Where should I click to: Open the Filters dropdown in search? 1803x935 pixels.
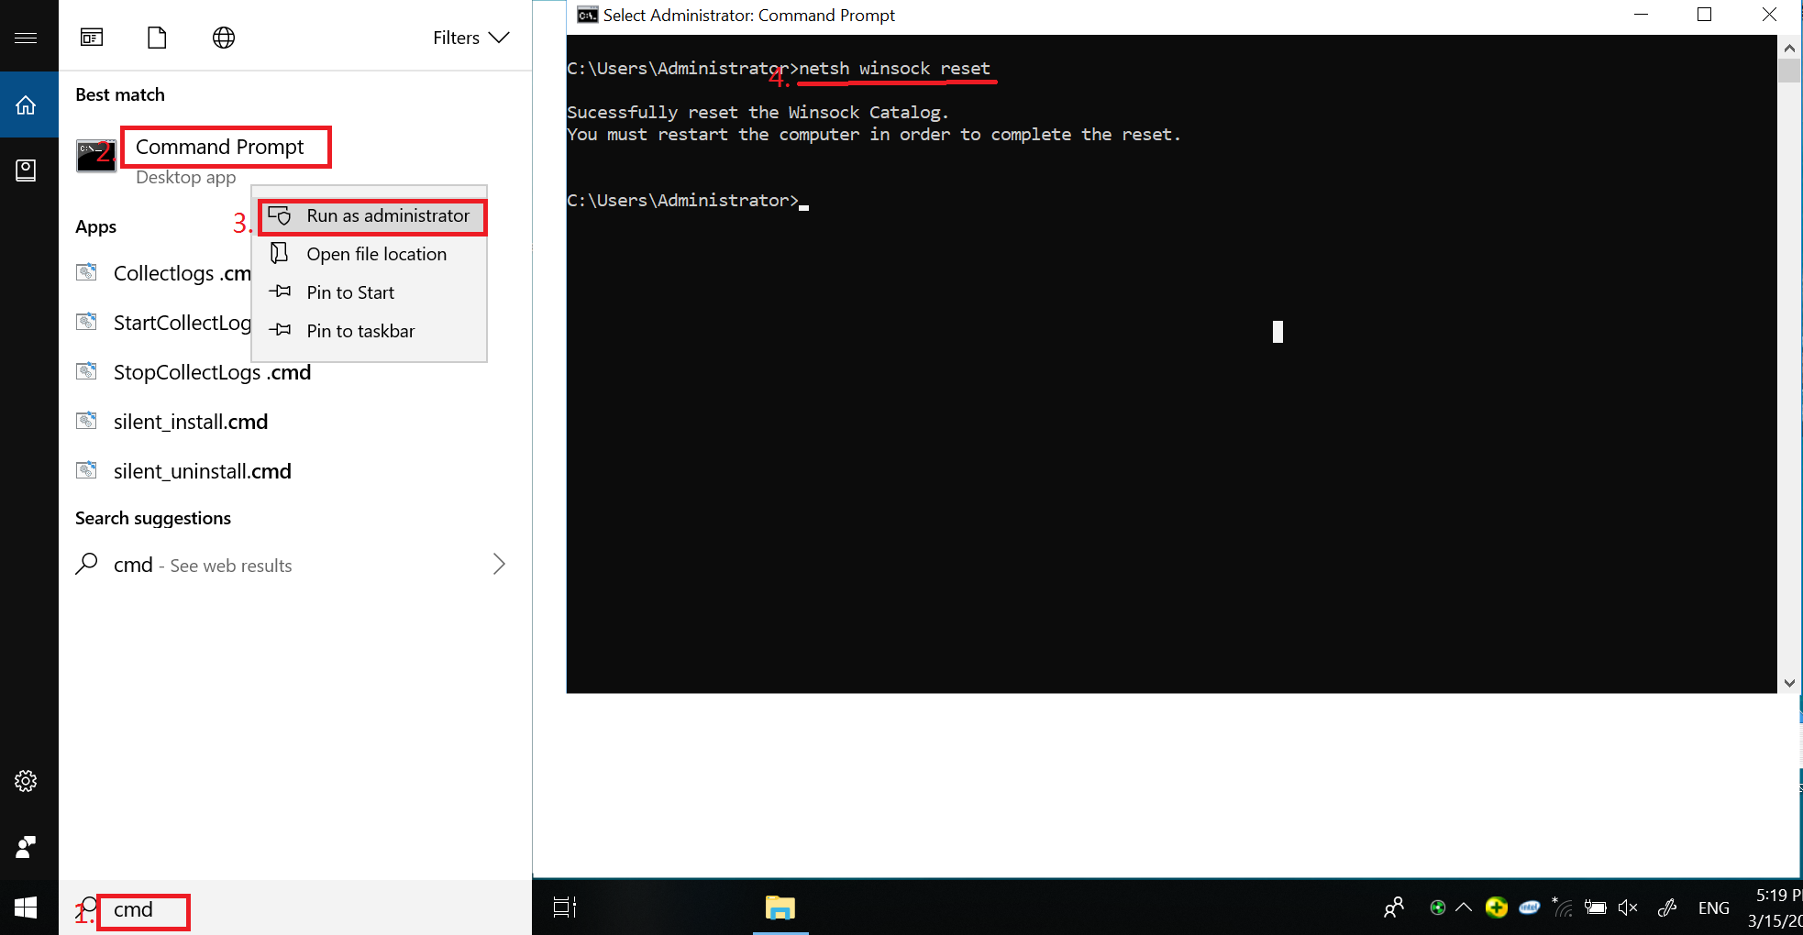(470, 38)
